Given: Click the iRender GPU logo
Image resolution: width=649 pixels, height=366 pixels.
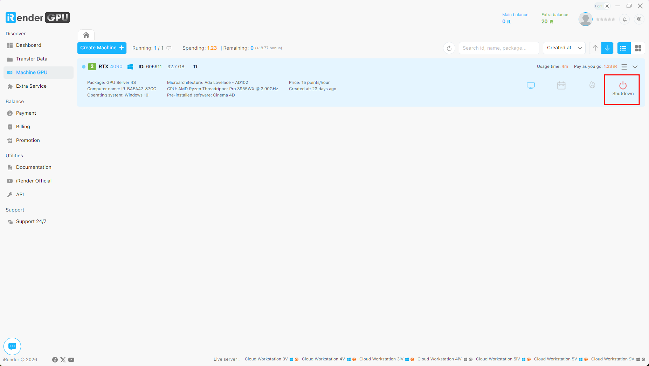Looking at the screenshot, I should (37, 17).
